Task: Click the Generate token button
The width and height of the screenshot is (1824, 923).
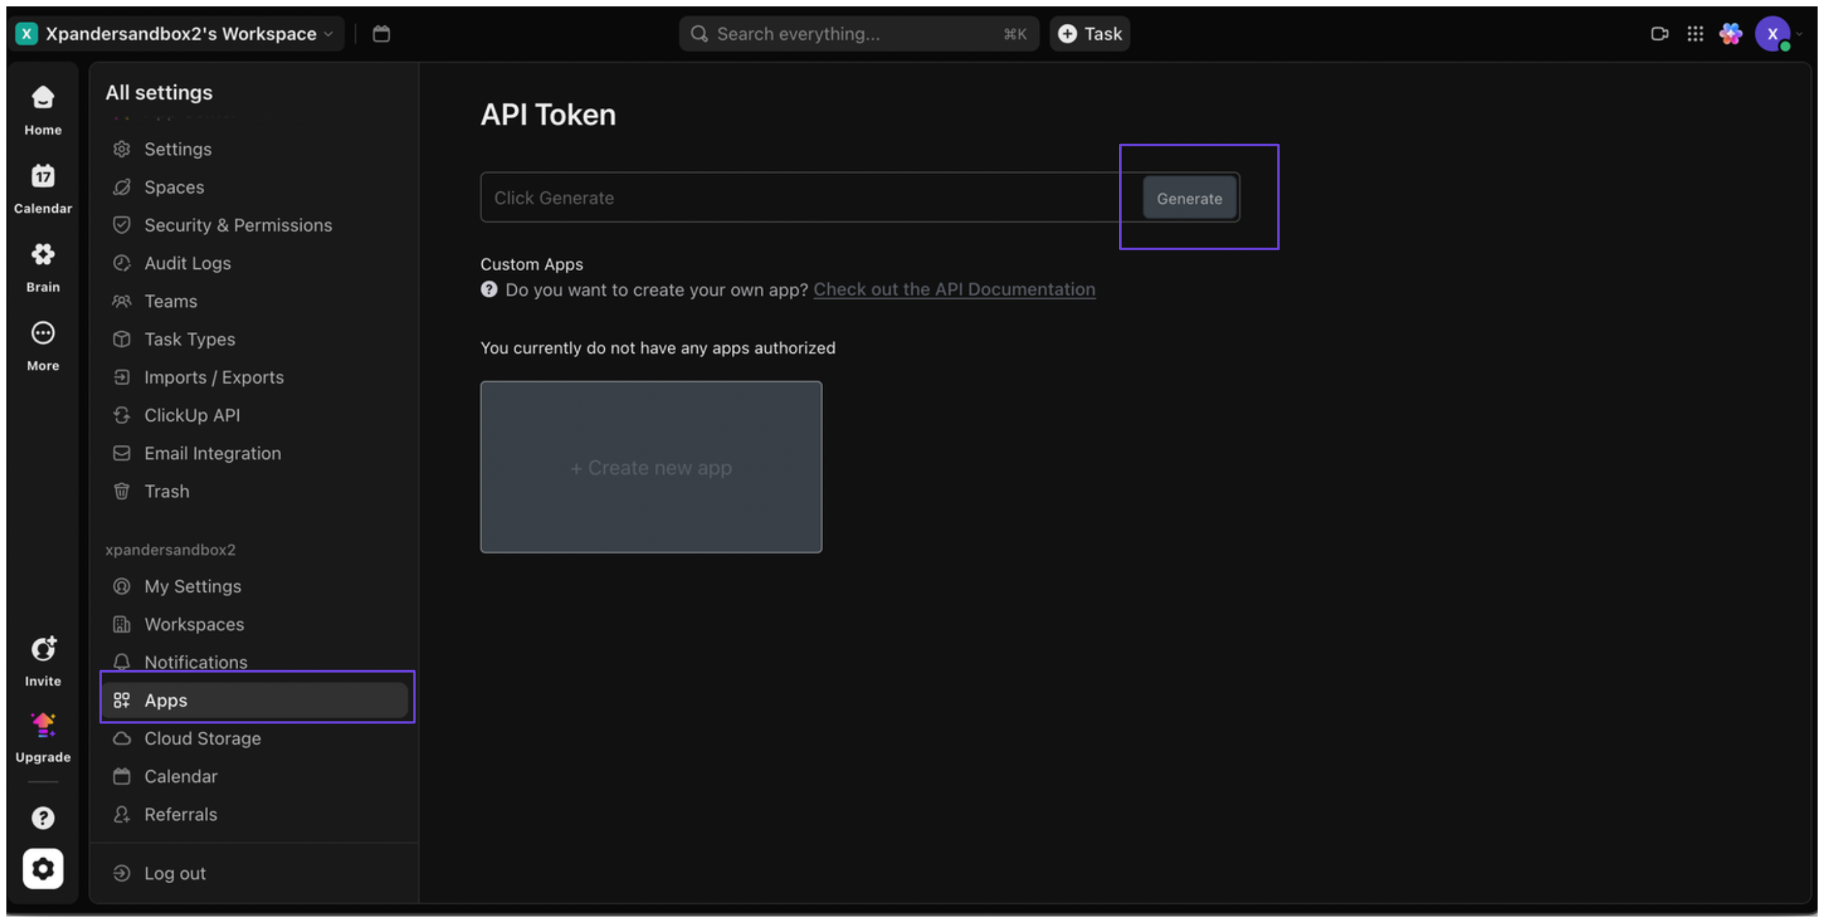Action: click(x=1188, y=198)
